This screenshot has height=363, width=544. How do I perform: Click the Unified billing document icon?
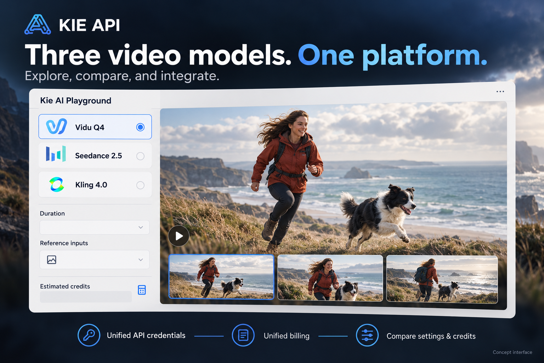click(243, 335)
